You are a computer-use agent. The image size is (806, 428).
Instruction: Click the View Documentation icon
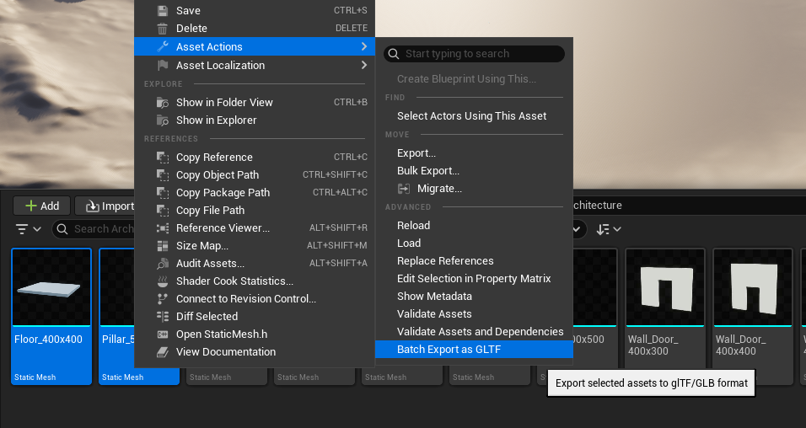pyautogui.click(x=163, y=352)
